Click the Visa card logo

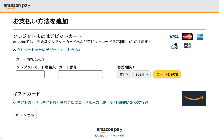174,37
